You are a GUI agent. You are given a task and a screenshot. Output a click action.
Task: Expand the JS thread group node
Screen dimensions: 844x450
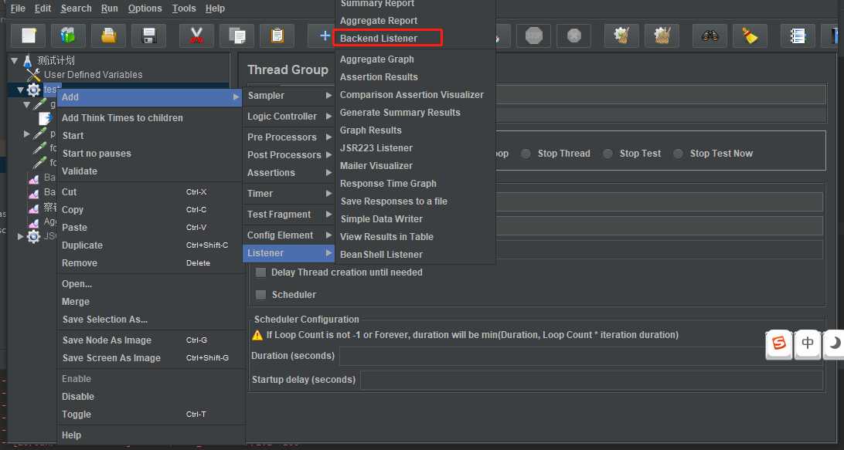pyautogui.click(x=20, y=236)
